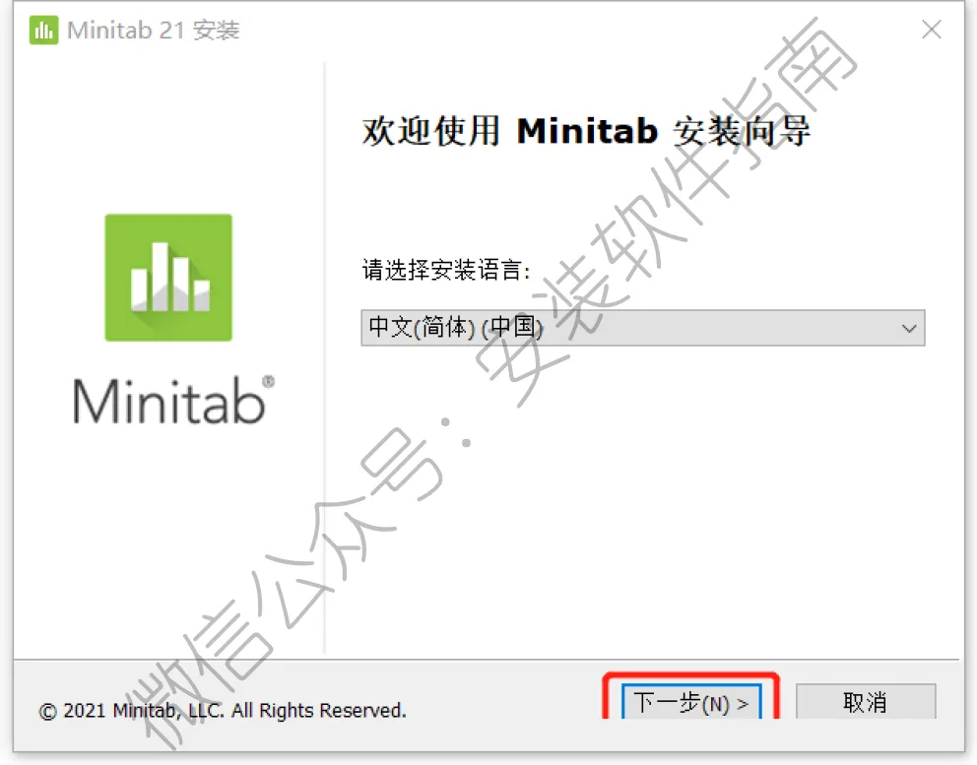977x765 pixels.
Task: Click the 请选择安装语言 label
Action: (x=446, y=270)
